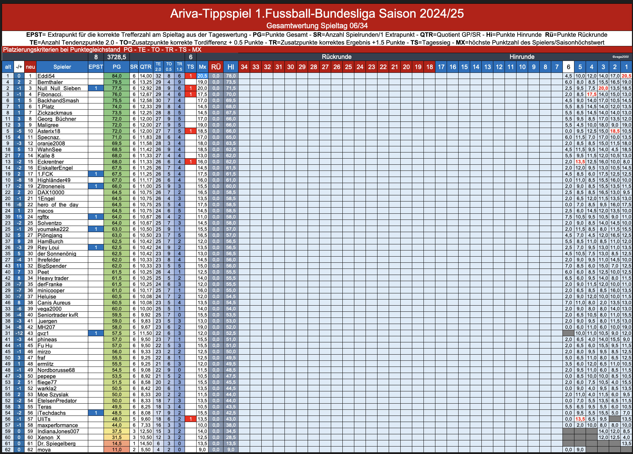Click the 'HI' column header

tap(231, 67)
